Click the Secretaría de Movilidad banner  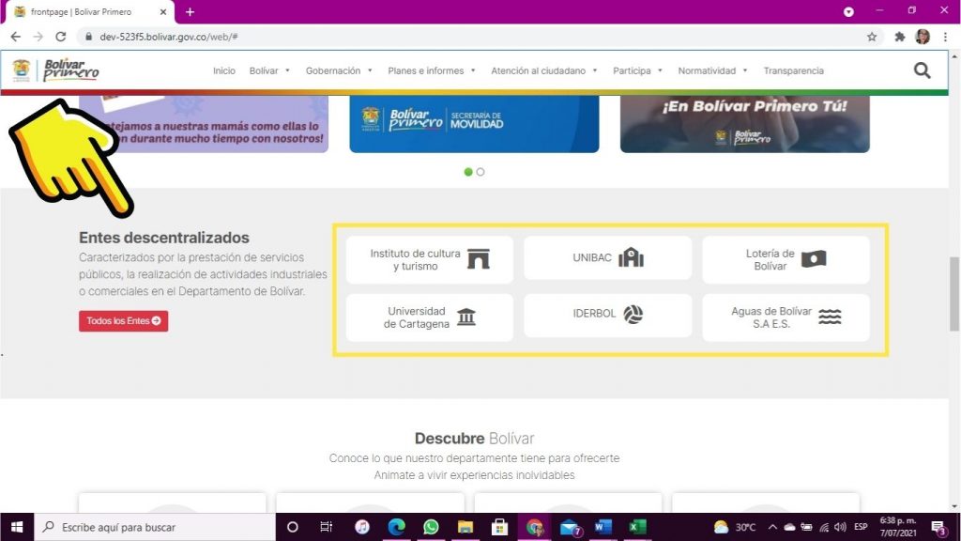point(474,124)
